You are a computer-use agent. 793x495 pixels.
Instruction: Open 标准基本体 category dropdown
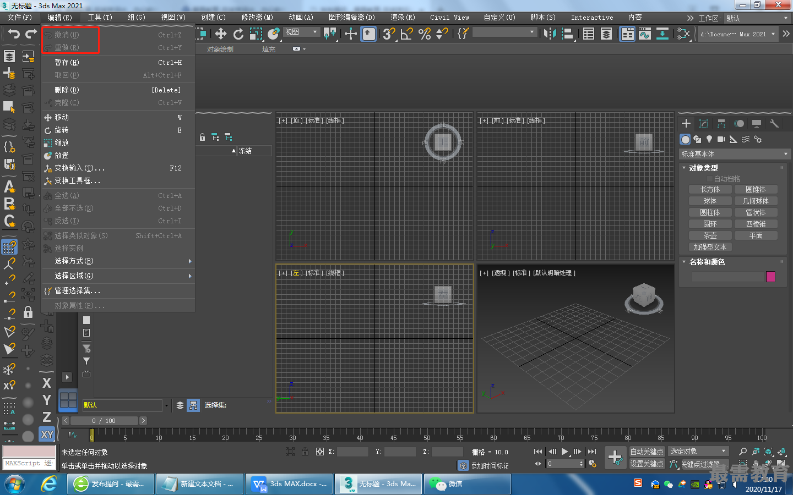(x=735, y=154)
